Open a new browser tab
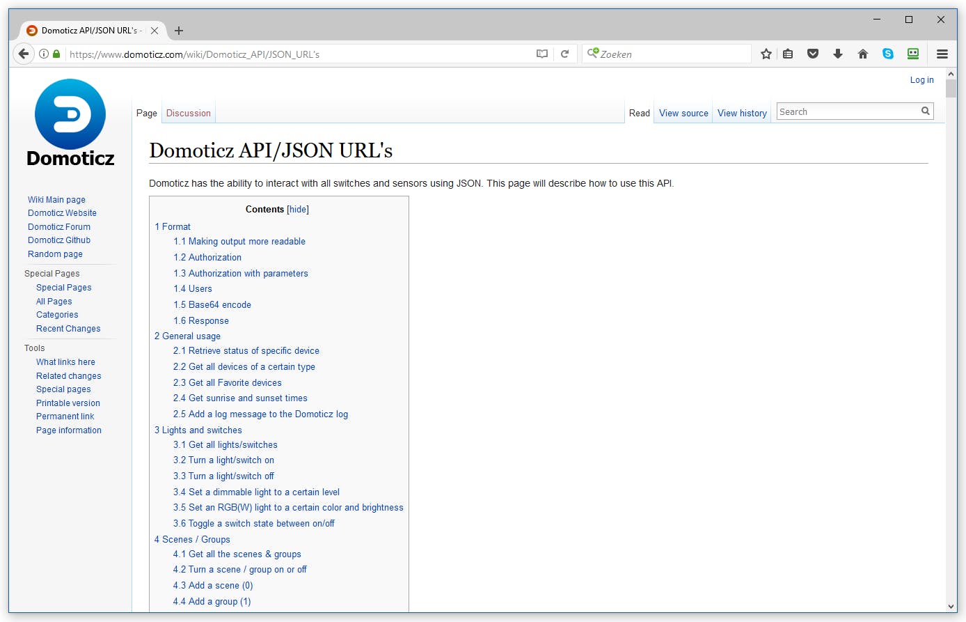966x622 pixels. [x=179, y=31]
